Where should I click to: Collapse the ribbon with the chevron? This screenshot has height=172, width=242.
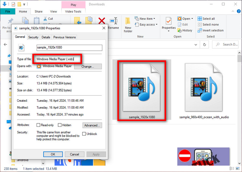click(x=233, y=11)
